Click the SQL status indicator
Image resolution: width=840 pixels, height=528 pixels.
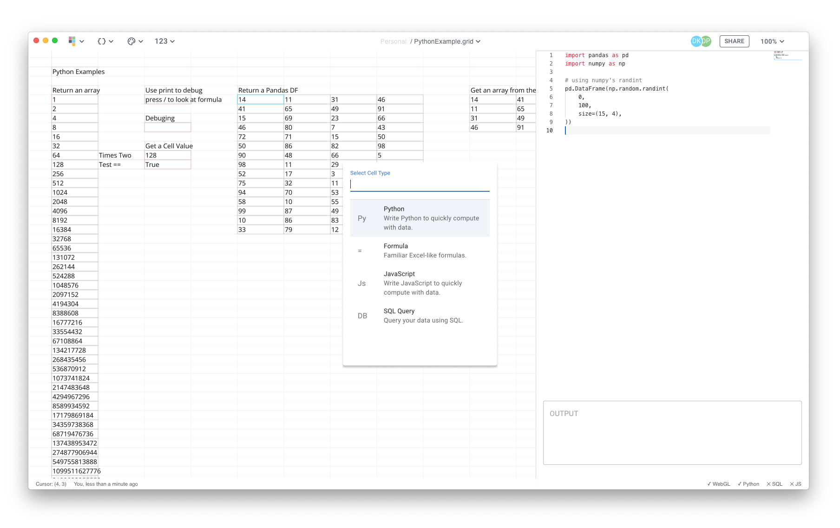[774, 484]
